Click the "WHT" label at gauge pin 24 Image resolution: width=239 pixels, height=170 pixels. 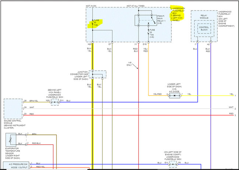coord(32,107)
